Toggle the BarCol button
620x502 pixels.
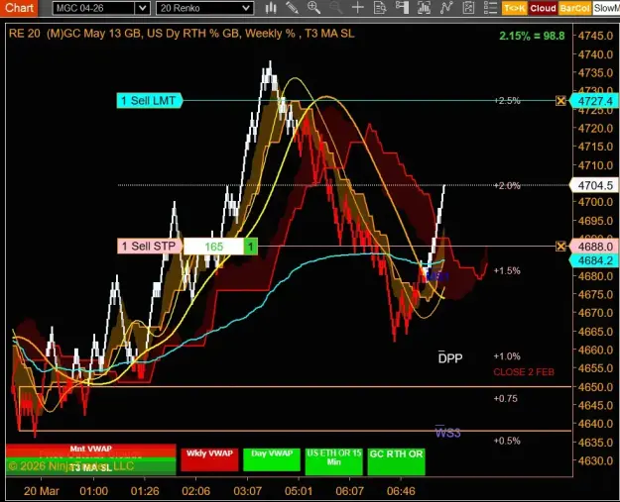click(574, 8)
